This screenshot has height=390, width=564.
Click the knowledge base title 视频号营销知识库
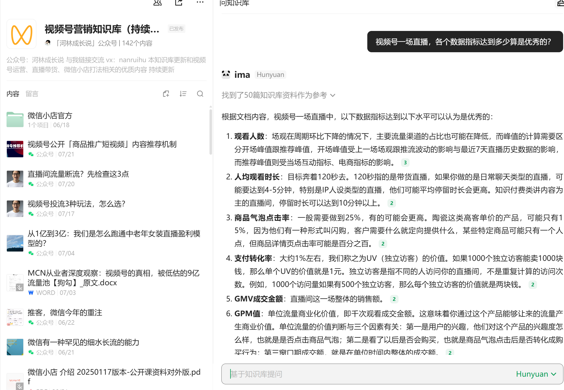[102, 29]
